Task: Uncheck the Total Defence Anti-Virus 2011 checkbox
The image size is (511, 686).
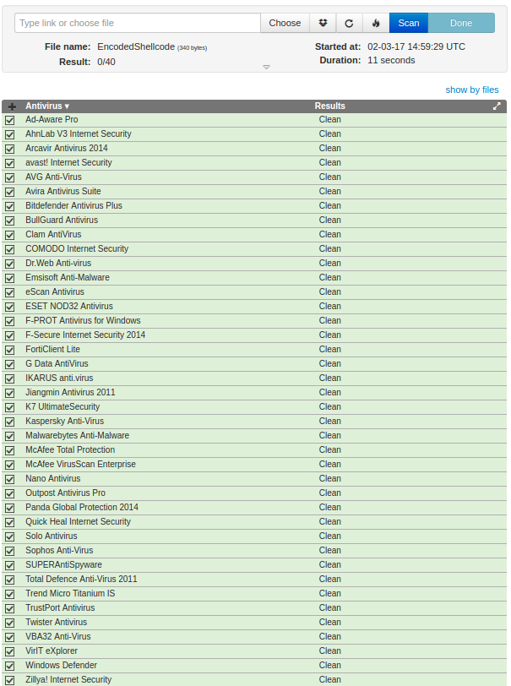Action: pyautogui.click(x=10, y=580)
